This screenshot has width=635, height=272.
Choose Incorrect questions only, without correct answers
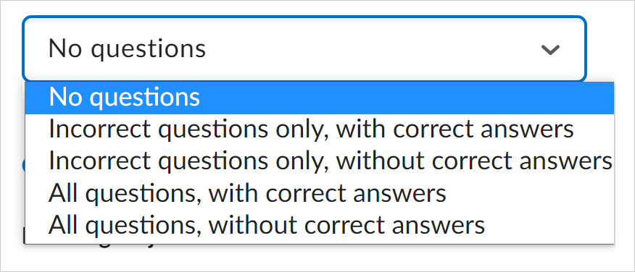click(320, 161)
